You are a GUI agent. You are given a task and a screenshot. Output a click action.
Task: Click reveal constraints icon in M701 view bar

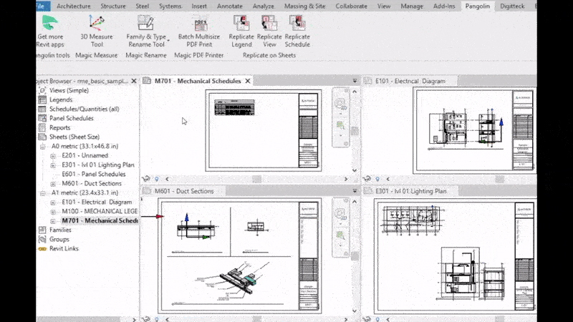coord(157,179)
